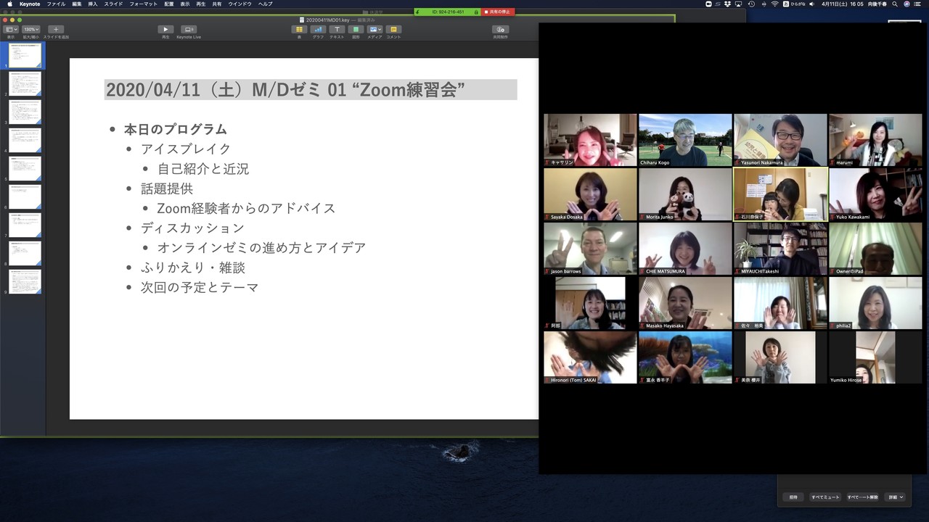Open Spotlight search in the menu bar

click(x=896, y=4)
